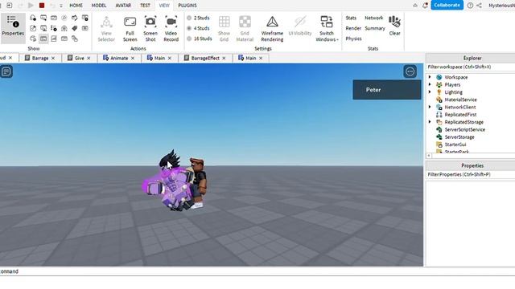The height and width of the screenshot is (289, 515).
Task: Open the quick access toolbar dropdown arrow
Action: (x=61, y=6)
